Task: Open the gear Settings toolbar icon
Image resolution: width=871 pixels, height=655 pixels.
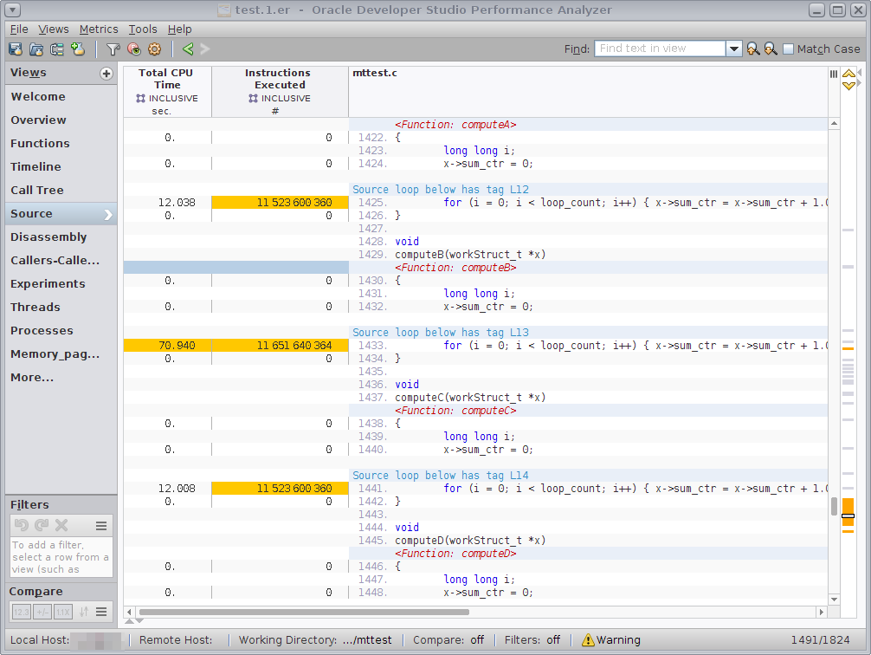Action: coord(155,49)
